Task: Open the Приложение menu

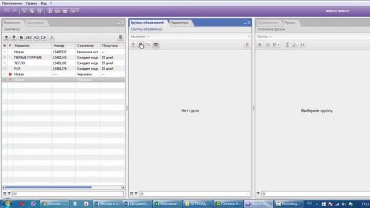Action: pyautogui.click(x=12, y=3)
